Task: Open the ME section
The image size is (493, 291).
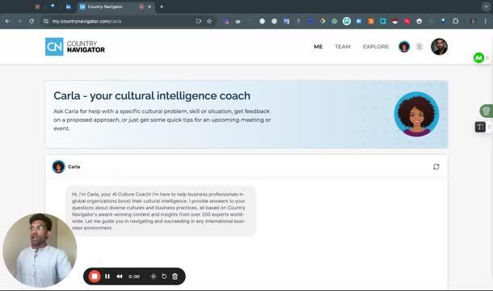Action: pos(318,47)
